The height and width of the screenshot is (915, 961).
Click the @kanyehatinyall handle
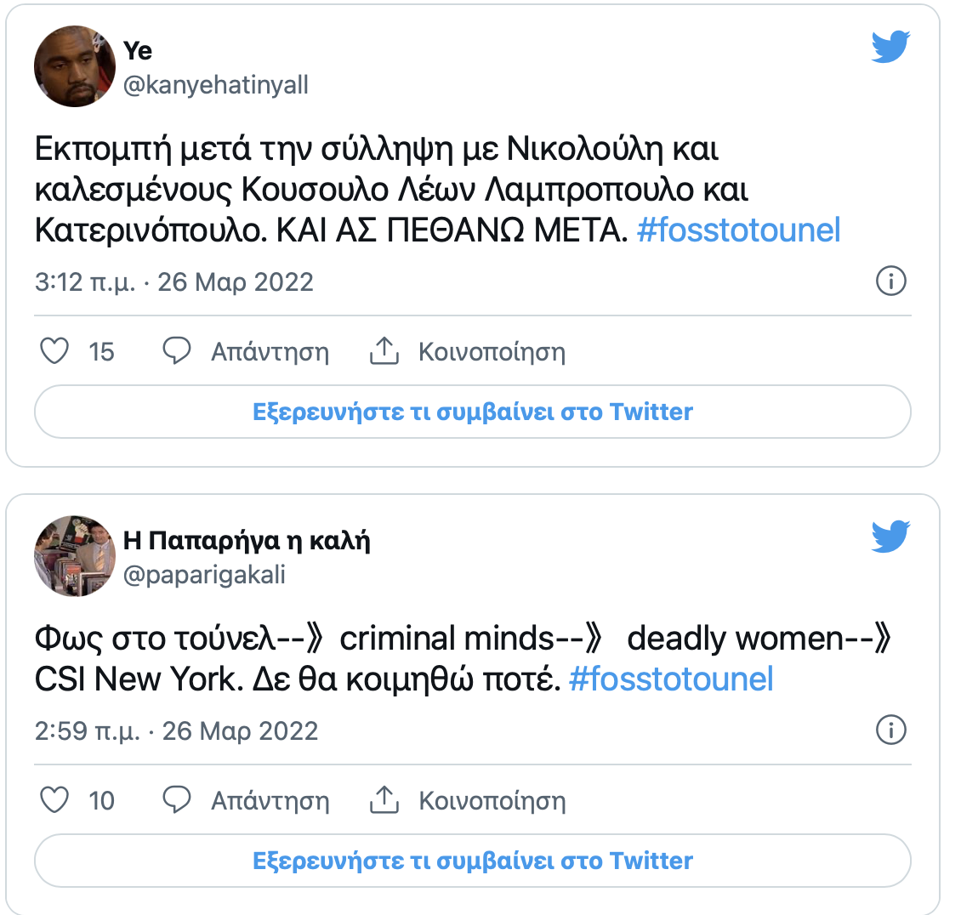pyautogui.click(x=216, y=85)
